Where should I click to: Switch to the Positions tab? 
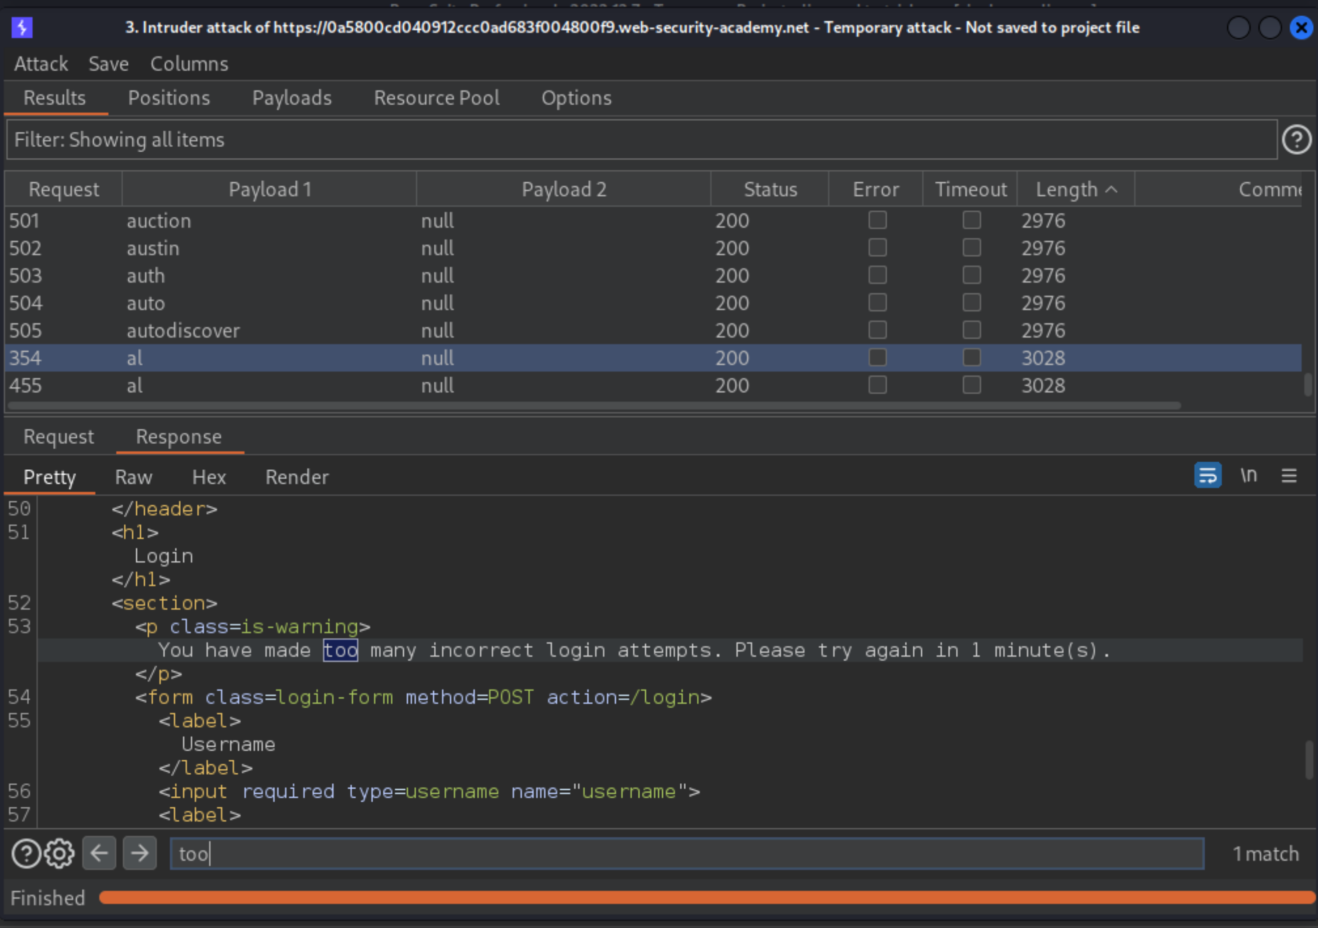(169, 98)
